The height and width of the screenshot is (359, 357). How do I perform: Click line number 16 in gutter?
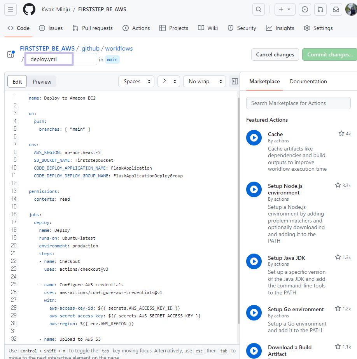(14, 214)
